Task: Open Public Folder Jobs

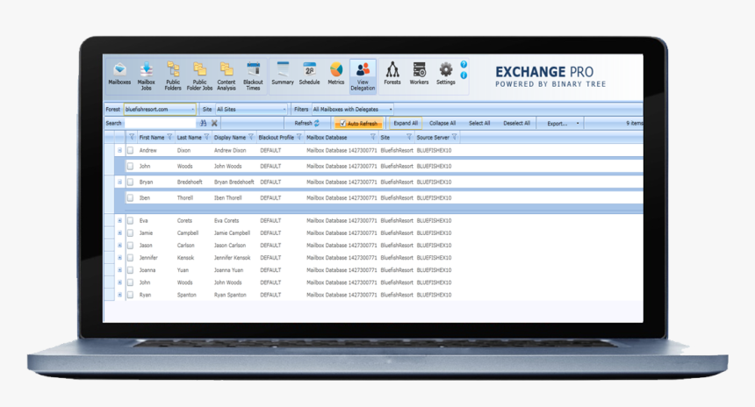Action: pyautogui.click(x=199, y=76)
